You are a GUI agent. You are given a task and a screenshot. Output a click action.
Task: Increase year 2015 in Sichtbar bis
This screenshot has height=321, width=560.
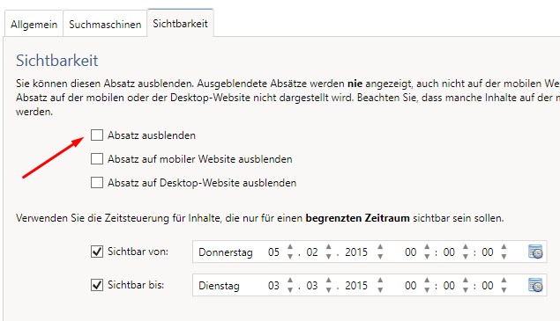tap(380, 281)
